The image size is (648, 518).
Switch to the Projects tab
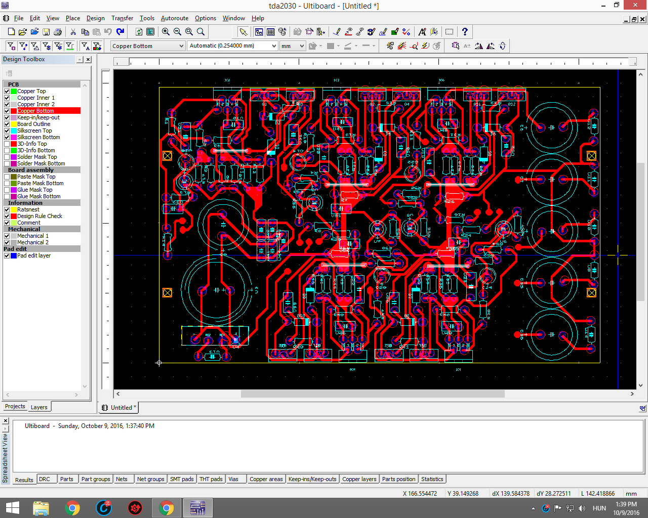pos(15,407)
